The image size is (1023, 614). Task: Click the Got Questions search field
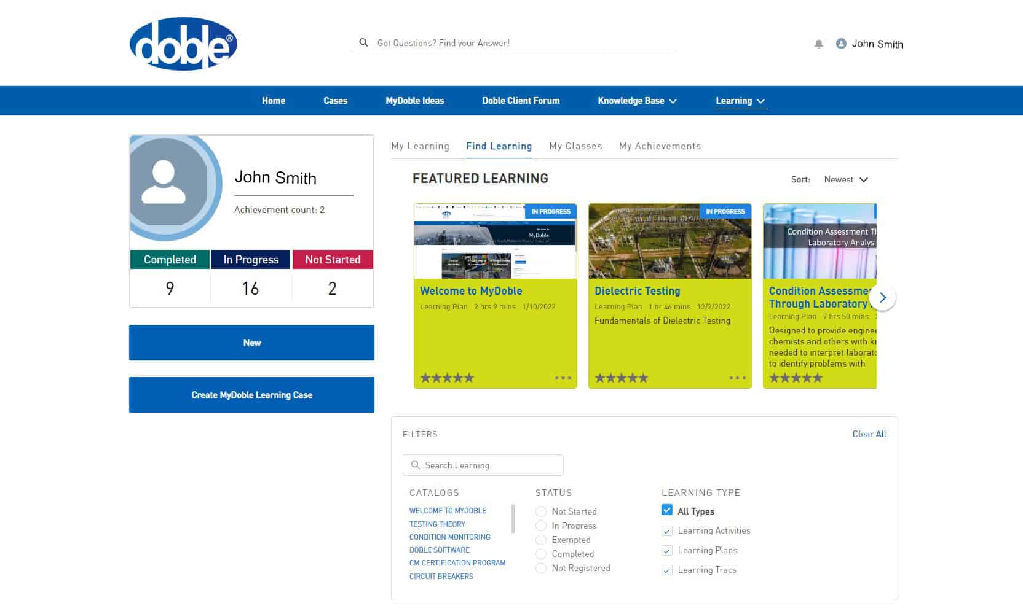(514, 43)
